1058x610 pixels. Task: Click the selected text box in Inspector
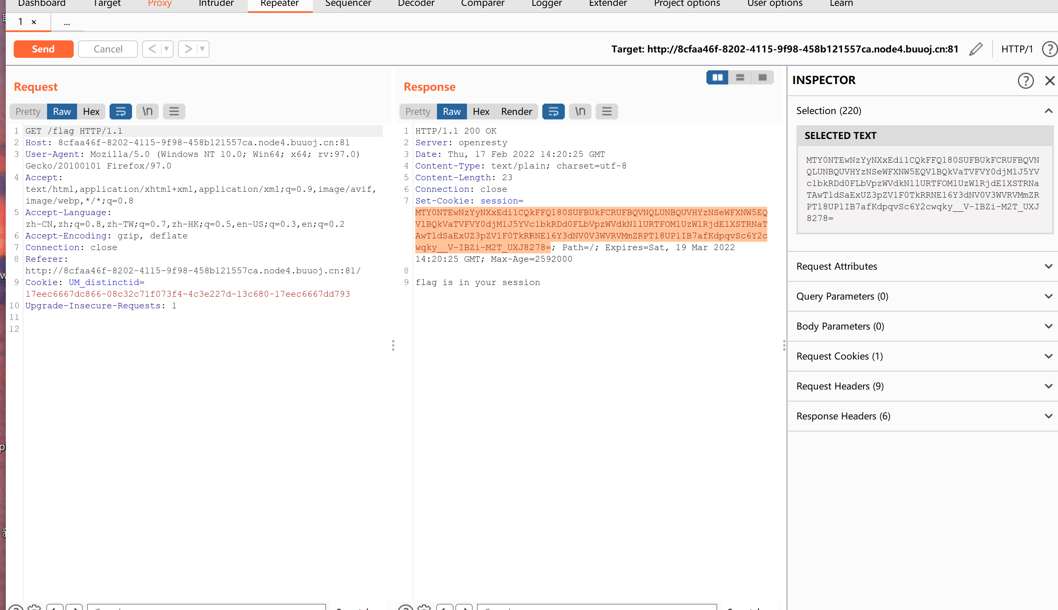(925, 189)
